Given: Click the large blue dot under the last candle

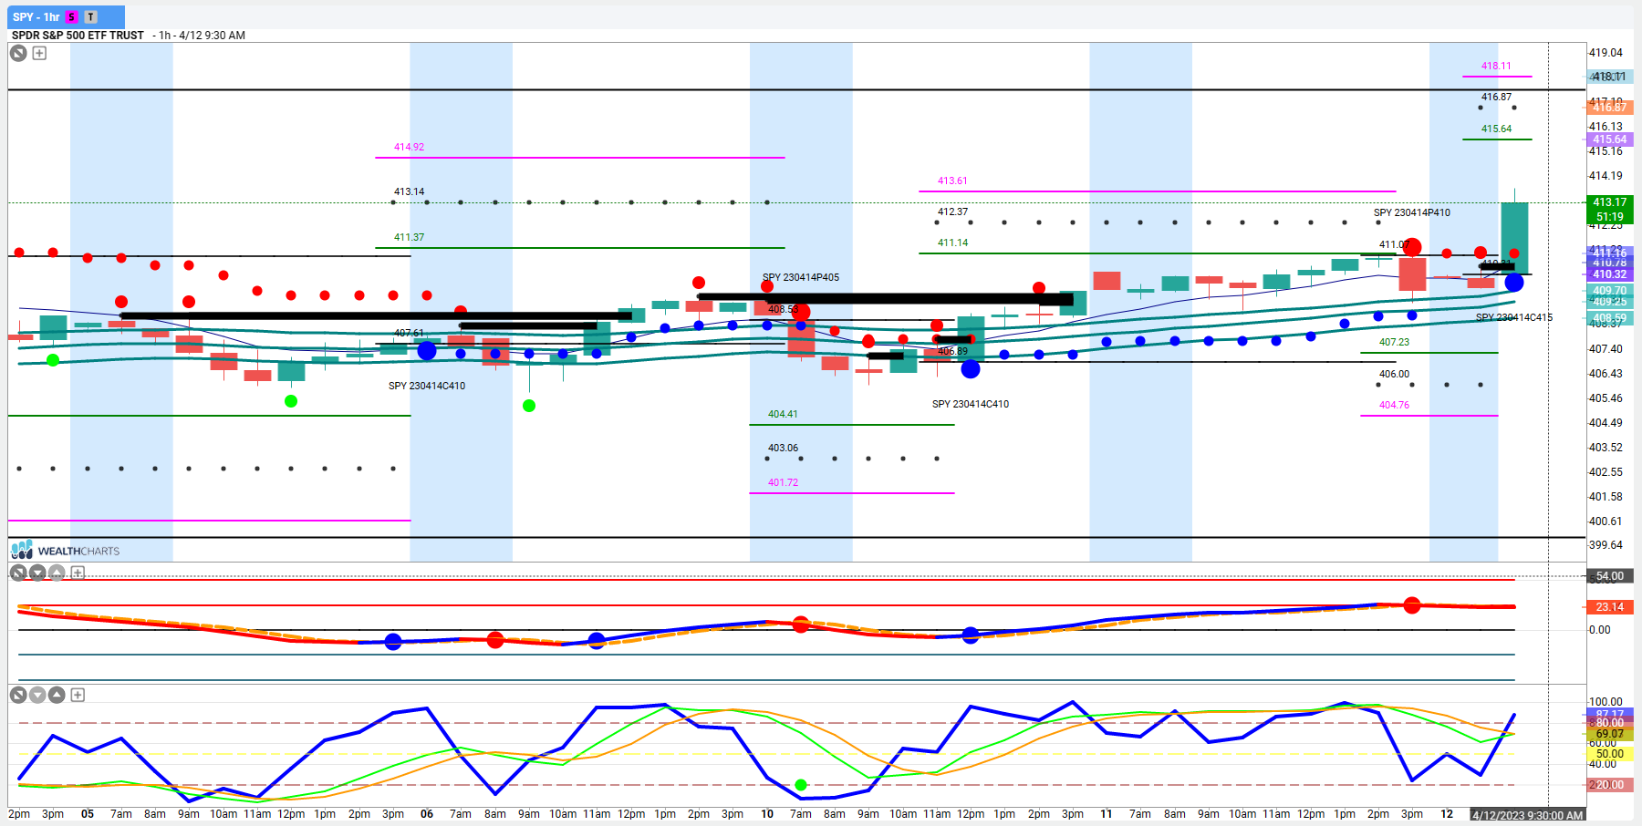Looking at the screenshot, I should [x=1514, y=283].
